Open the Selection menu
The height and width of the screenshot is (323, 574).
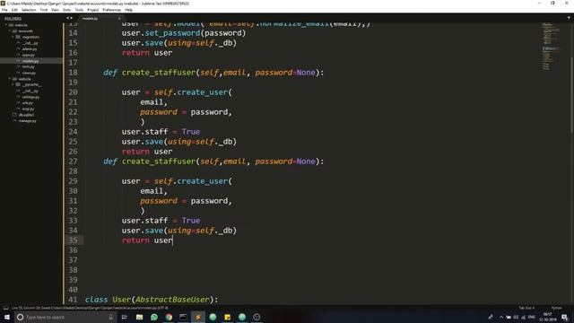coord(29,10)
